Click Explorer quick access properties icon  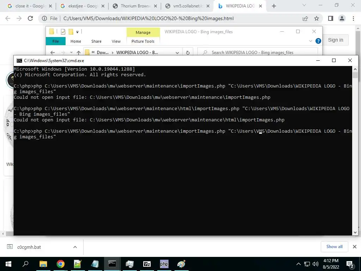coord(63,32)
